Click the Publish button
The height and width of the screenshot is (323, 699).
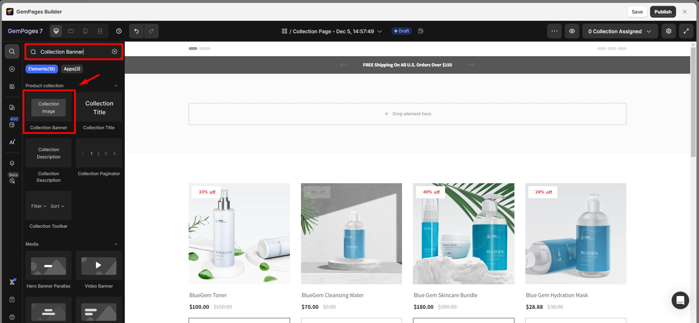663,12
